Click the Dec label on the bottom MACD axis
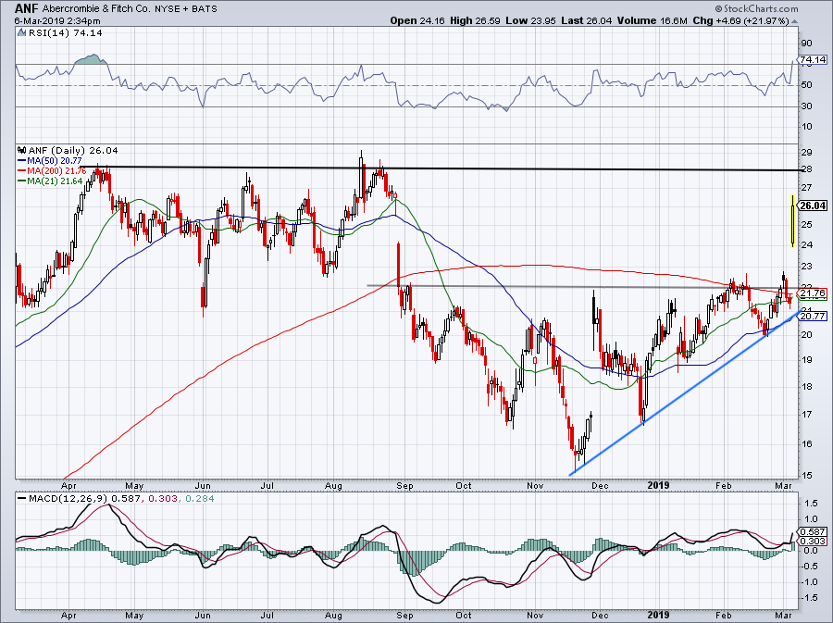833x623 pixels. click(x=600, y=616)
